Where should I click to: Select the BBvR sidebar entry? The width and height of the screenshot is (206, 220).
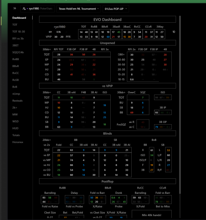coord(15,66)
